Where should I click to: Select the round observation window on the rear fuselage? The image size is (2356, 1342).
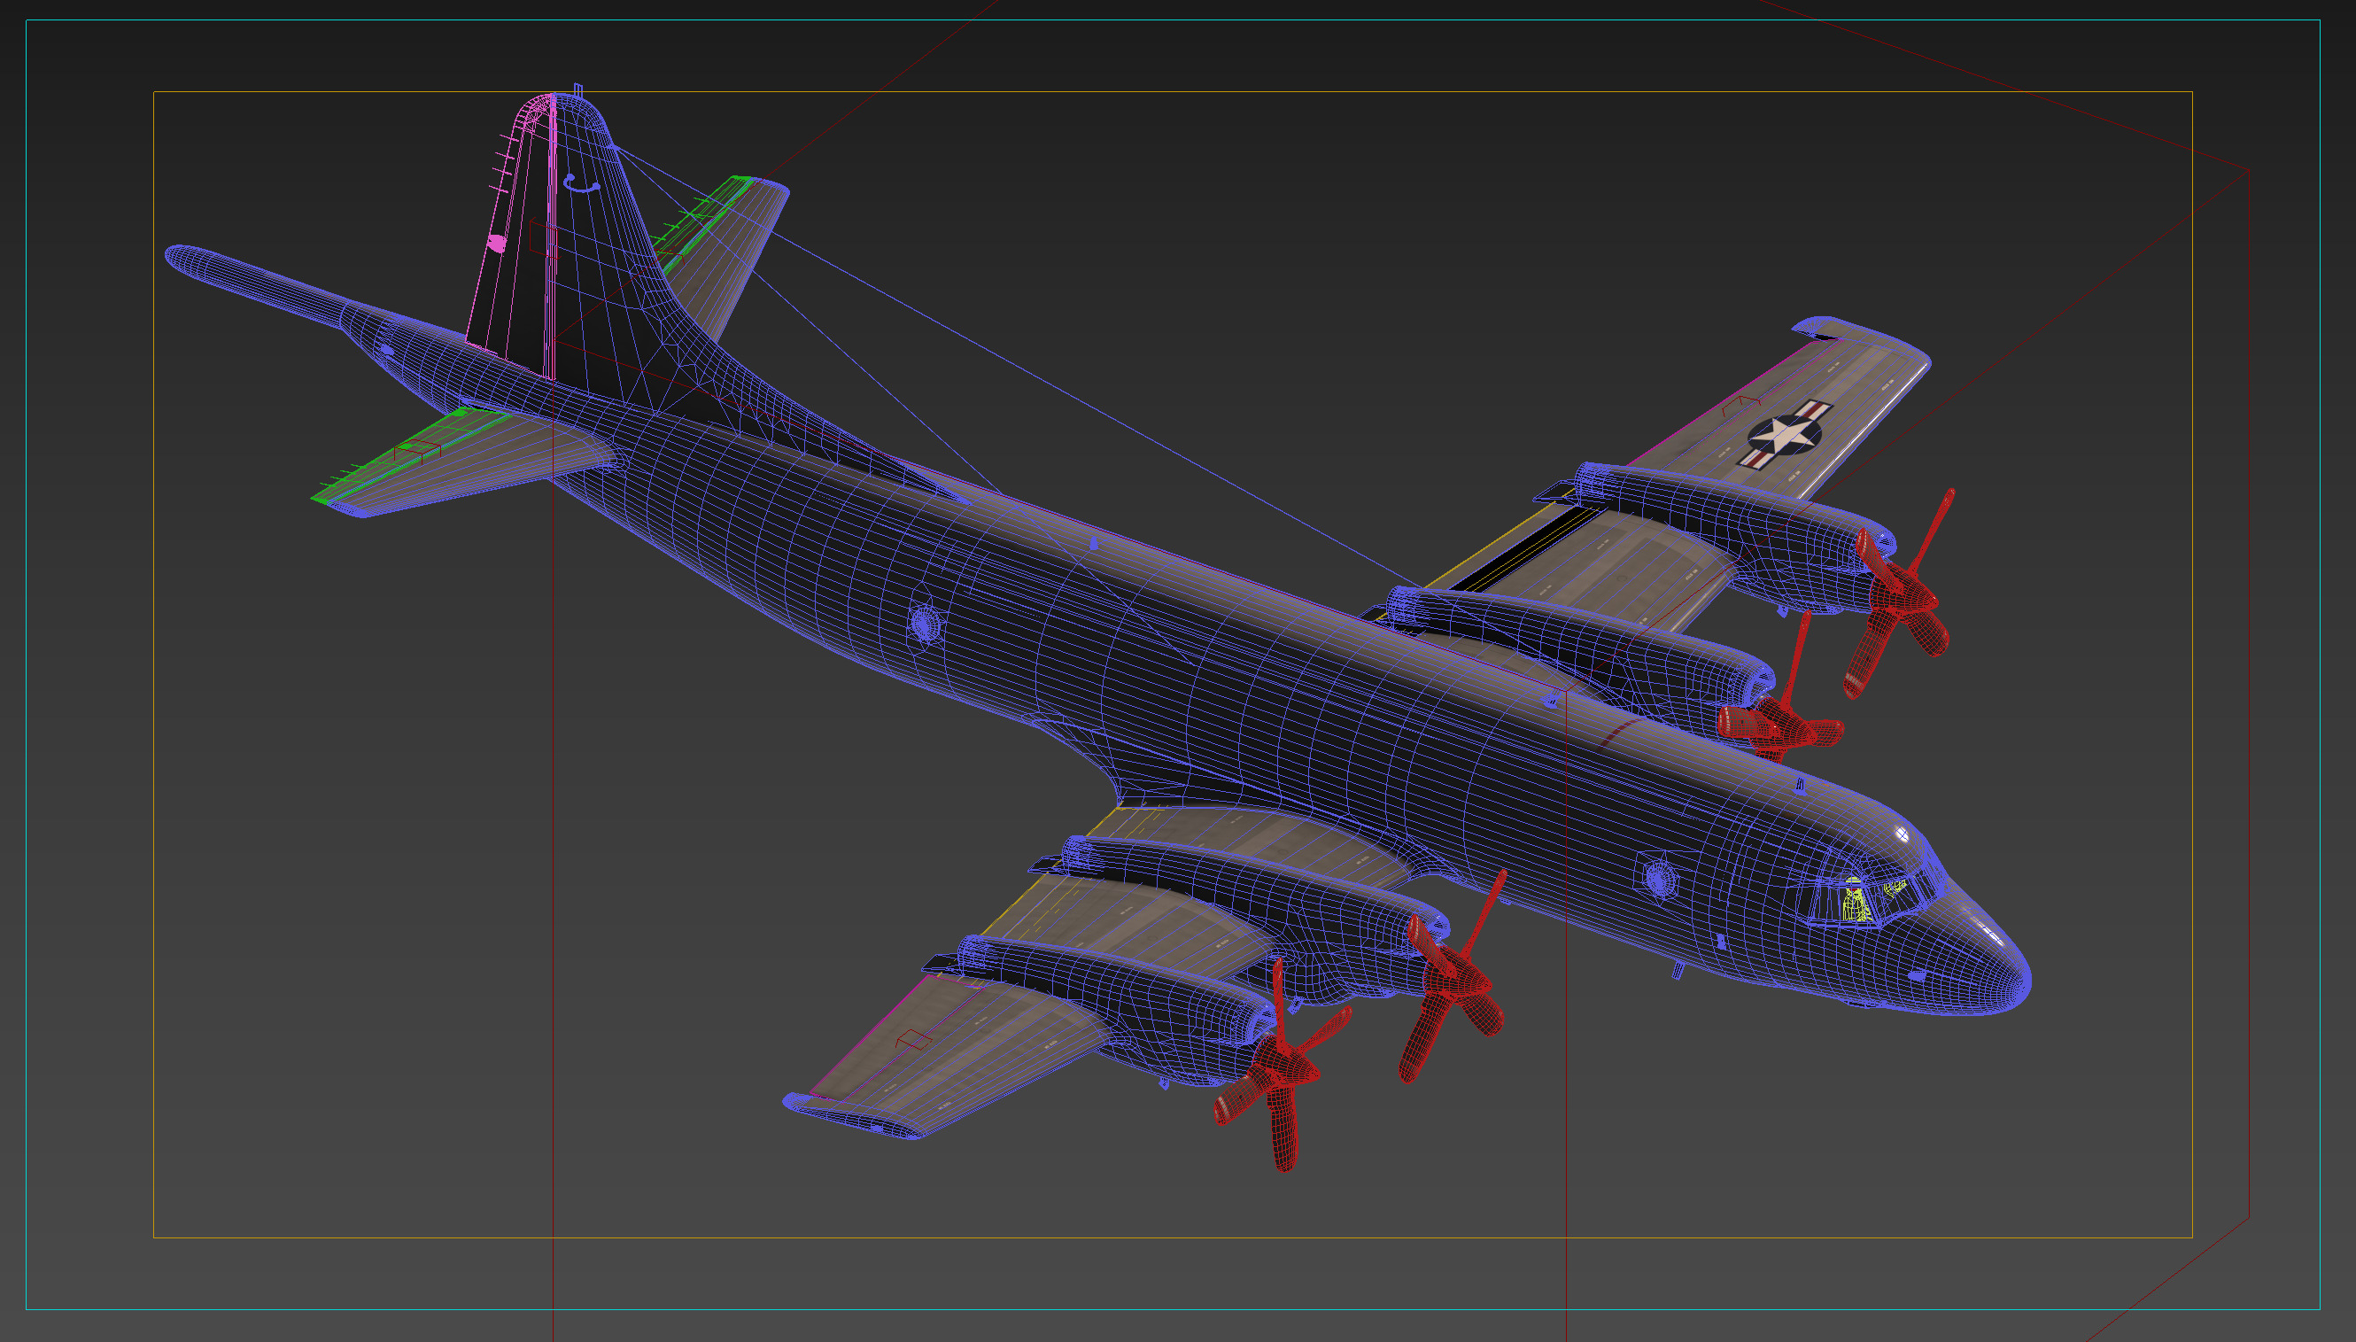coord(925,623)
